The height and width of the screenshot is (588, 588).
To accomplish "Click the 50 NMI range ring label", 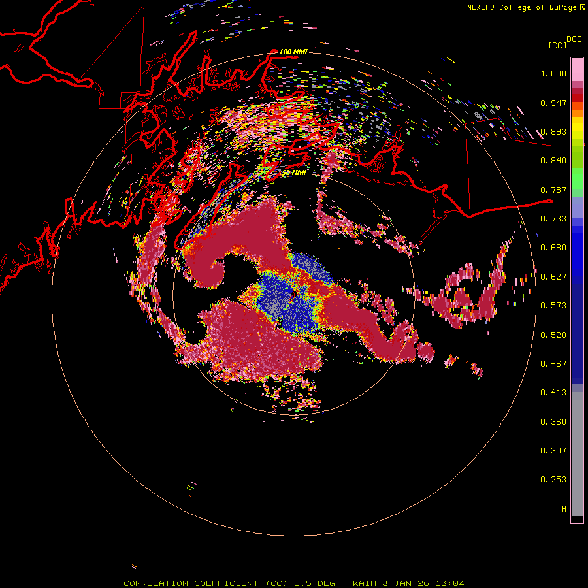I will click(293, 173).
